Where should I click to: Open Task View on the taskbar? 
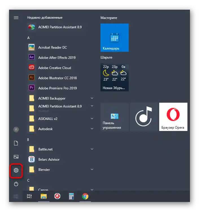(29, 196)
